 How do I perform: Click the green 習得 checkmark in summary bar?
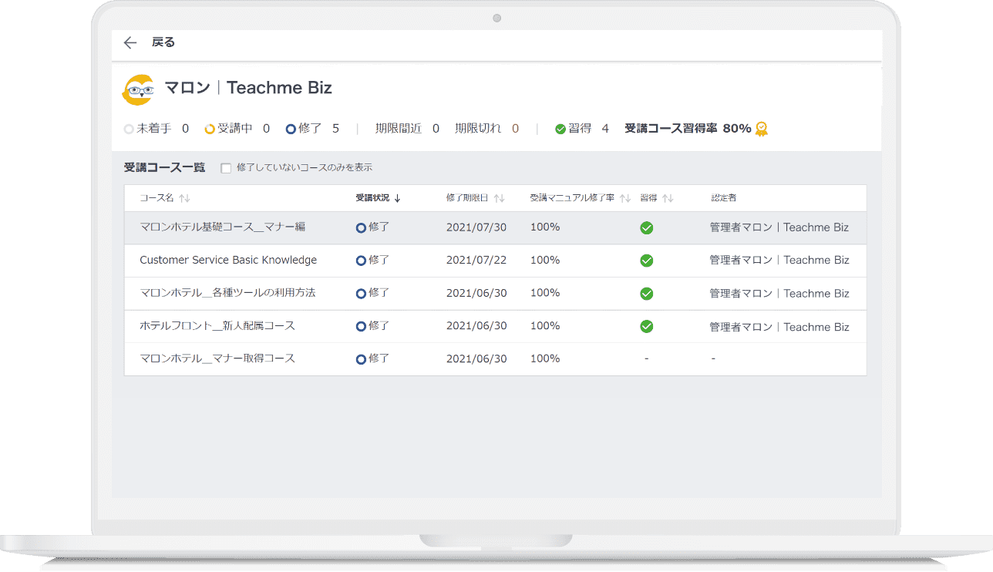coord(560,129)
